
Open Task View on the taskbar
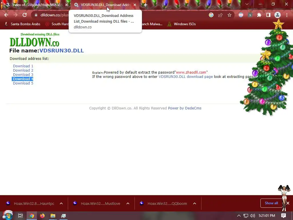(20, 216)
